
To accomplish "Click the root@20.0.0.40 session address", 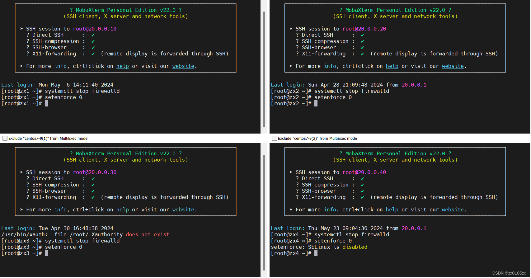I will pyautogui.click(x=364, y=172).
